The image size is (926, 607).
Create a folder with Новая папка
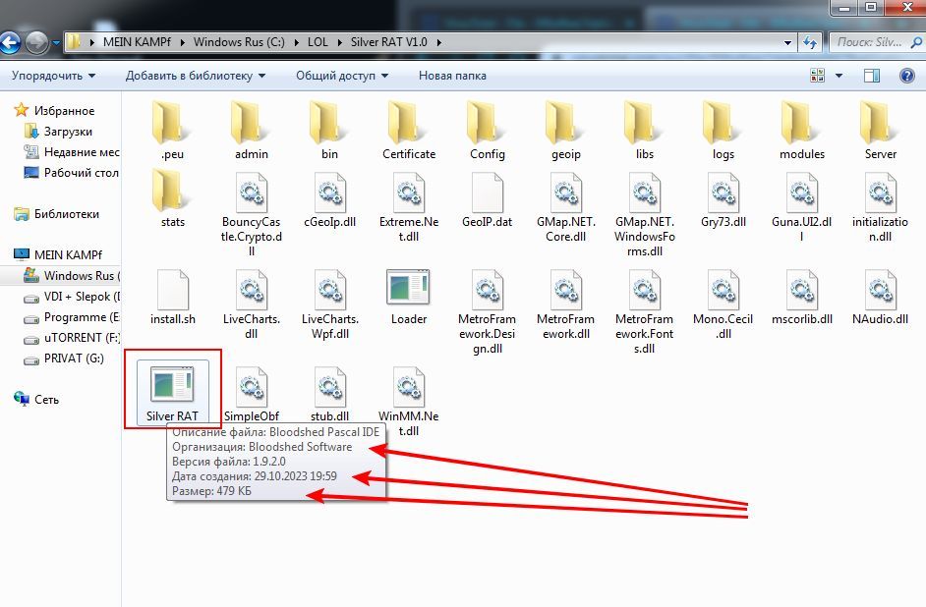coord(452,76)
